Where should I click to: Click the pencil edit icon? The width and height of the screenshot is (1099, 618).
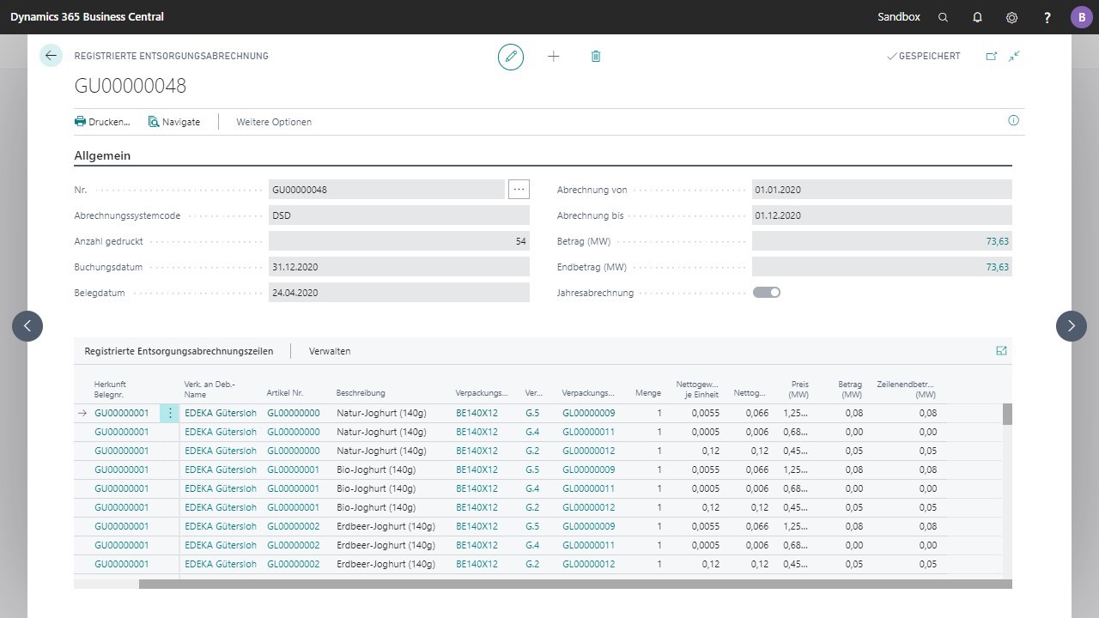point(511,57)
